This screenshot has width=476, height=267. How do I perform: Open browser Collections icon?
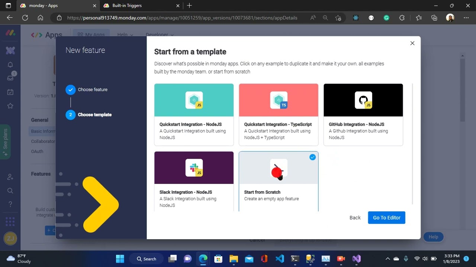point(434,18)
